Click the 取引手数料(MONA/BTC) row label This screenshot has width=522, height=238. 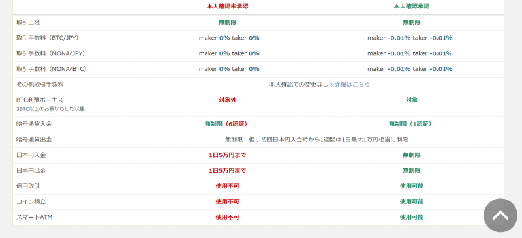point(52,69)
